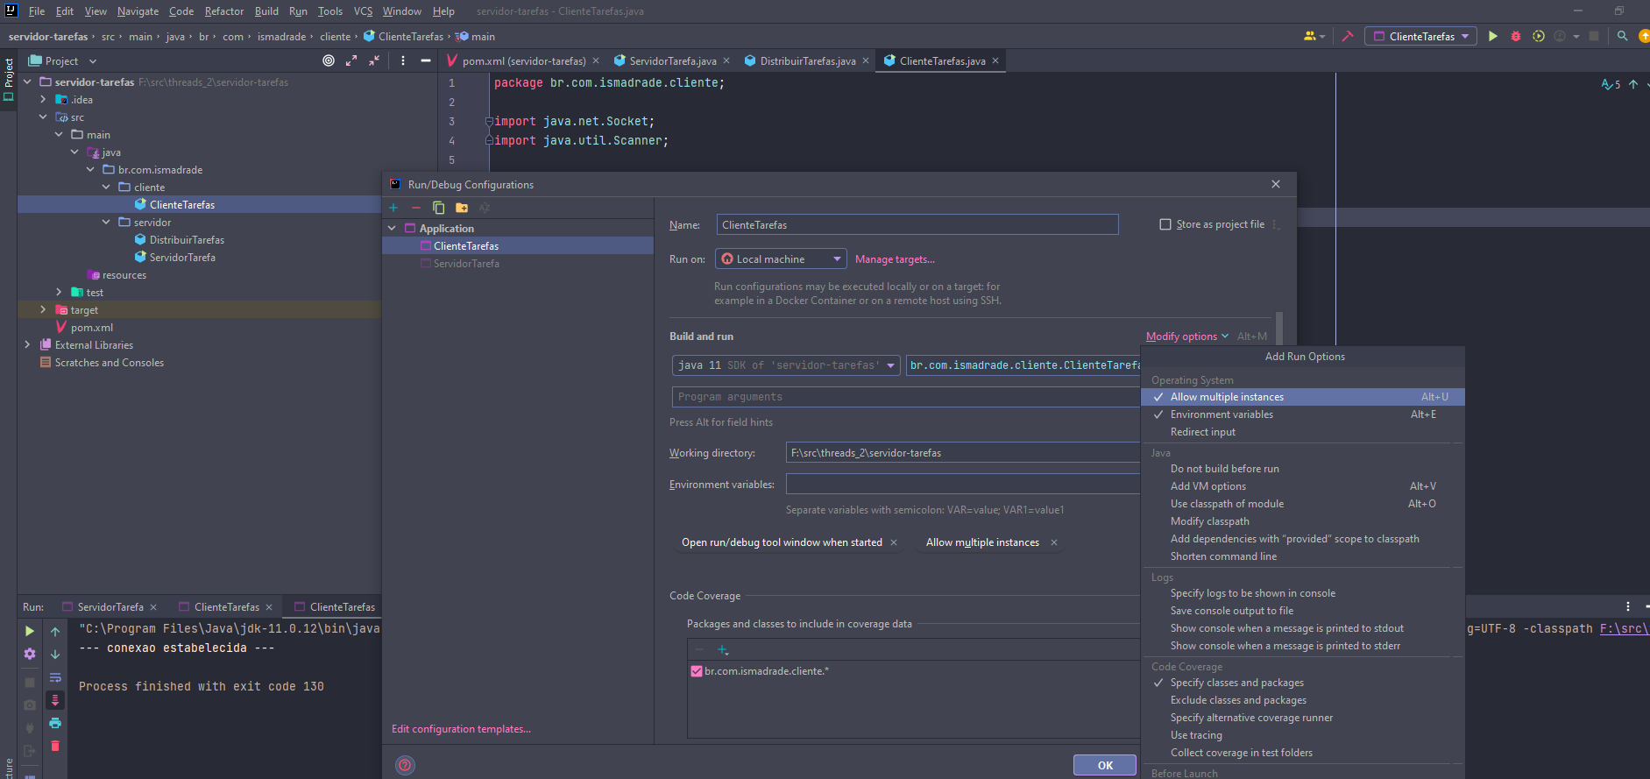
Task: Hide the Project panel with the minus icon
Action: 426,60
